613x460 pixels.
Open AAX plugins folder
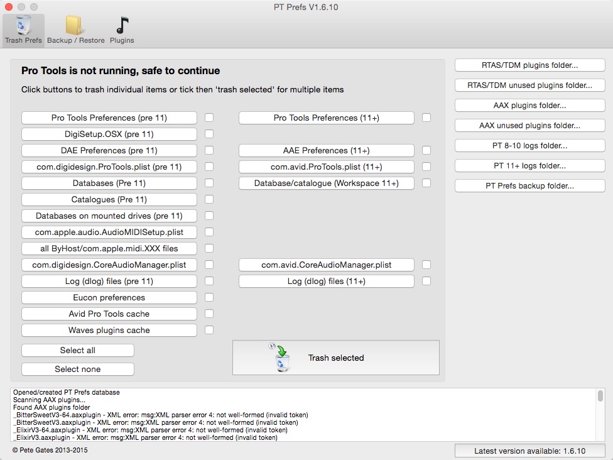tap(529, 106)
